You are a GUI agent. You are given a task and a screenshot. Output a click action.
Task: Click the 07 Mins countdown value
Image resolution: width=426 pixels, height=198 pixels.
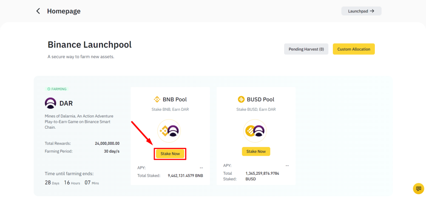point(92,183)
